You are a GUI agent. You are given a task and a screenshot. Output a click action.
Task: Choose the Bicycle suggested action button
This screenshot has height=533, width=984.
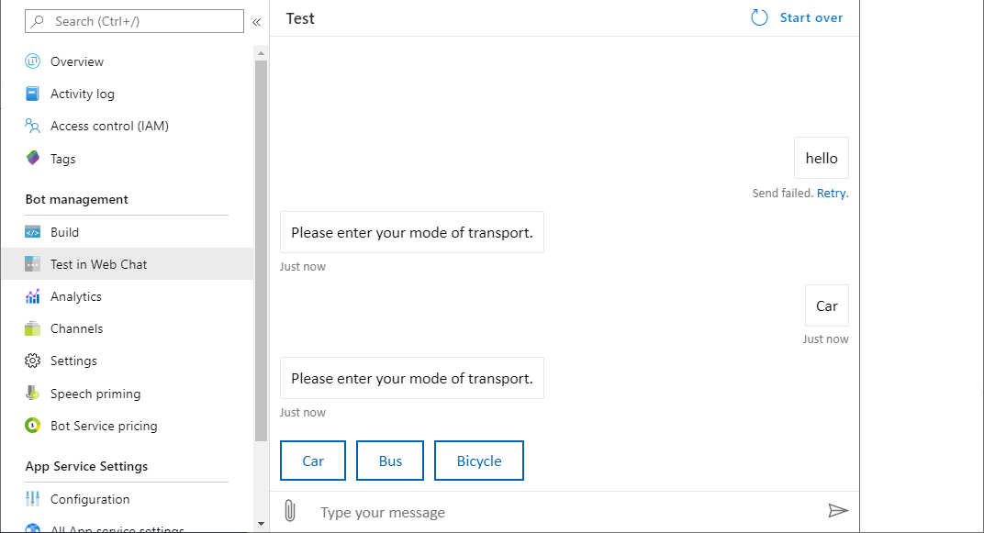pos(479,461)
